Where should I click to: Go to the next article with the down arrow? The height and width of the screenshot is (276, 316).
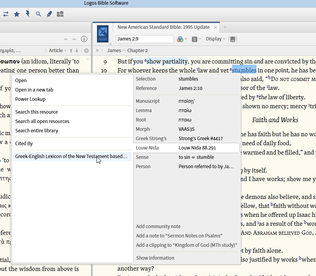pyautogui.click(x=77, y=51)
